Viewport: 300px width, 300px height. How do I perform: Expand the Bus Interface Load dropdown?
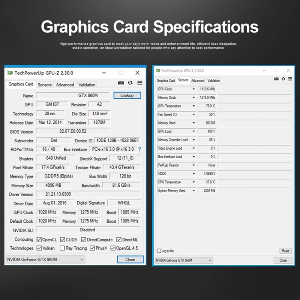pyautogui.click(x=193, y=156)
